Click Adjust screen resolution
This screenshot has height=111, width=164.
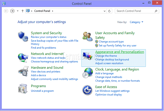tap(109, 63)
